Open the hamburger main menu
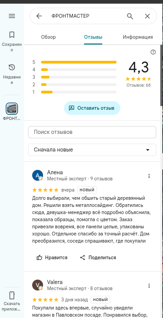 [x=12, y=16]
